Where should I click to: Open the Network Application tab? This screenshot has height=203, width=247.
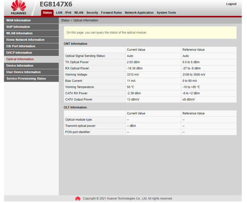139,13
